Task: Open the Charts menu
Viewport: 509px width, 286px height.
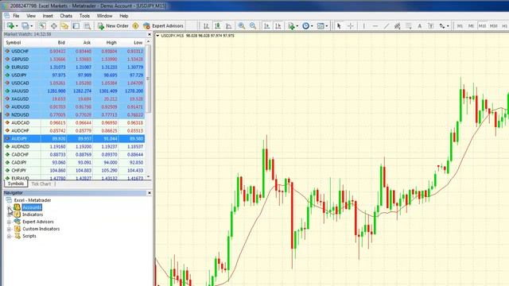Action: point(66,16)
